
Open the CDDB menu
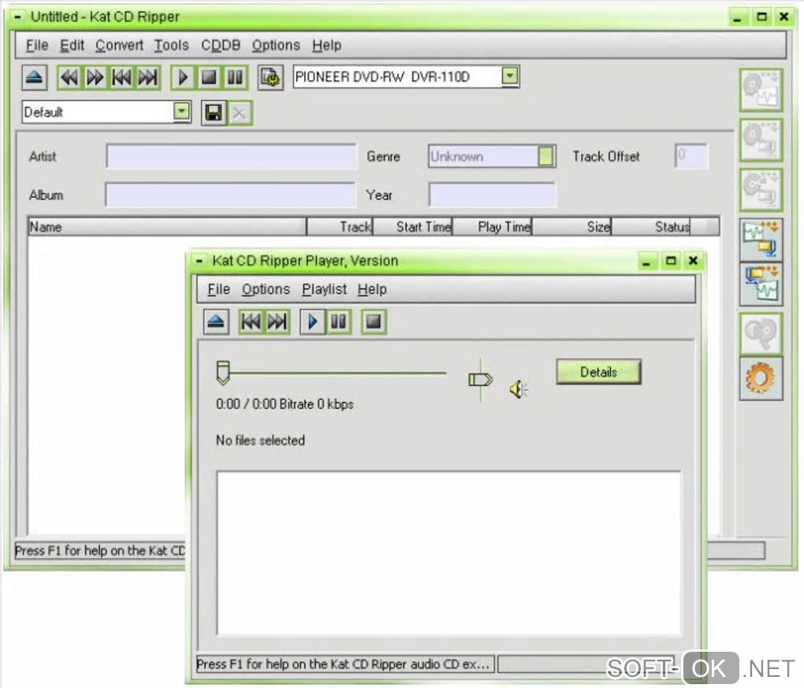pos(221,45)
